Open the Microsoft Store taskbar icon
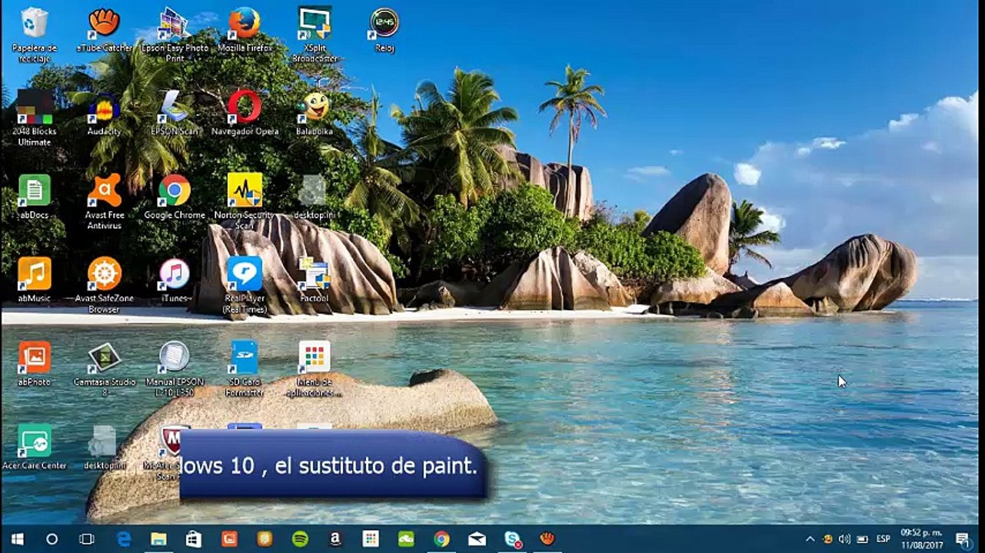This screenshot has height=553, width=985. click(x=194, y=539)
